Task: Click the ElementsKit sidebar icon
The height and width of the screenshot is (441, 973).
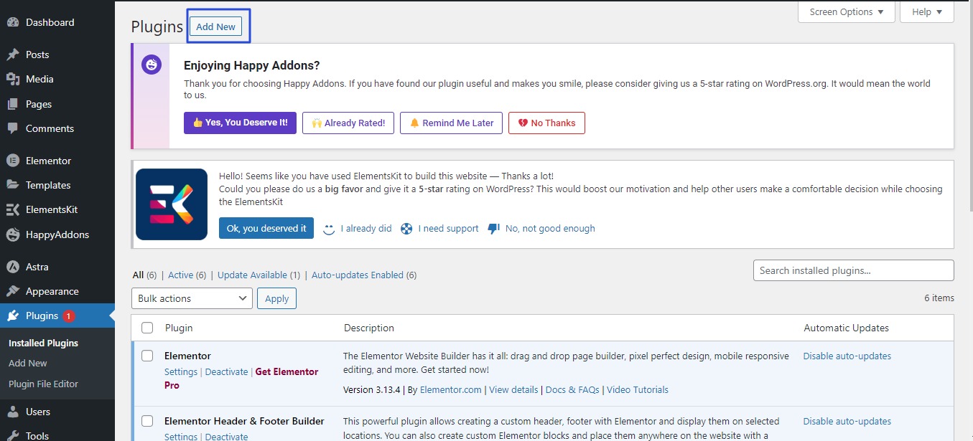Action: [12, 210]
